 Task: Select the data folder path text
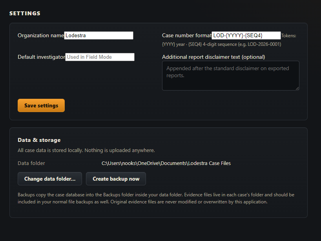tap(166, 163)
